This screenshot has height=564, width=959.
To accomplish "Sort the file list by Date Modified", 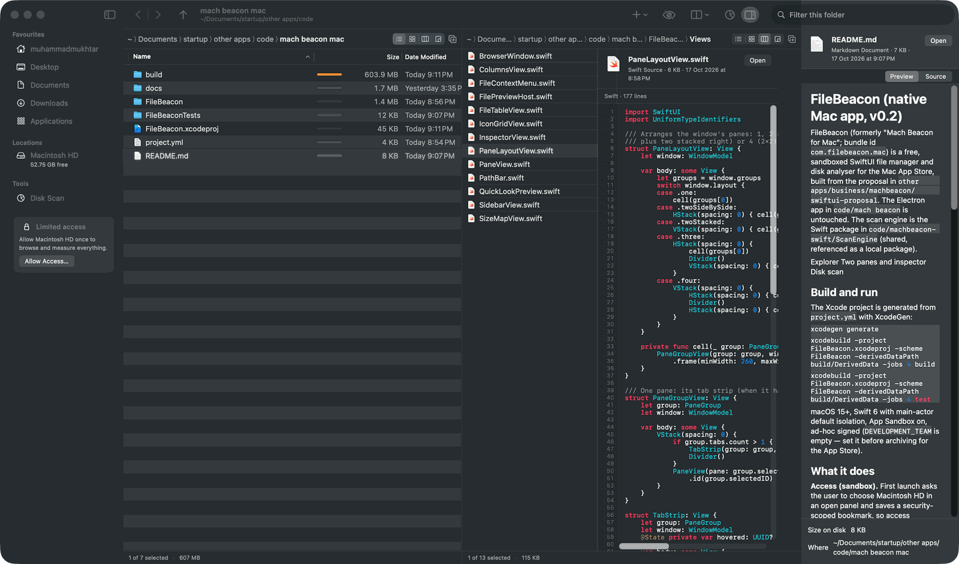I will click(x=426, y=57).
